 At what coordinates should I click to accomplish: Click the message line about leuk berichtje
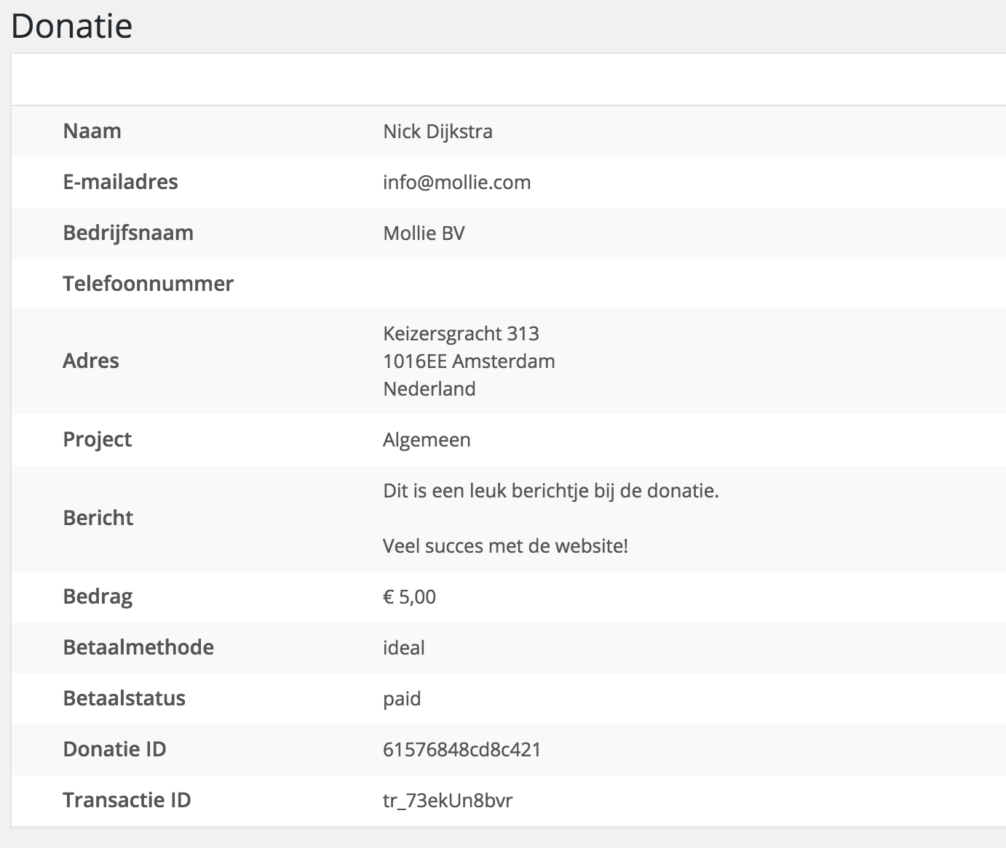[550, 491]
